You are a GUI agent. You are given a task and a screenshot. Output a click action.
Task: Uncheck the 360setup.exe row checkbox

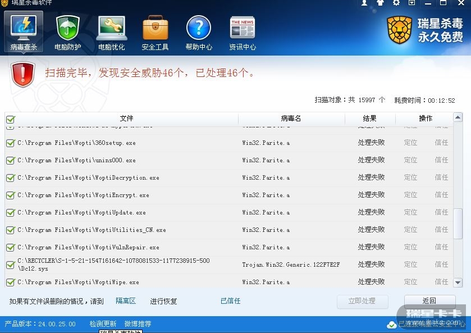pos(11,143)
